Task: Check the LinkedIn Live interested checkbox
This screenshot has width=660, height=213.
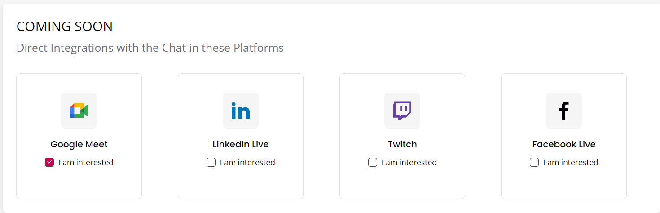Action: (x=211, y=162)
